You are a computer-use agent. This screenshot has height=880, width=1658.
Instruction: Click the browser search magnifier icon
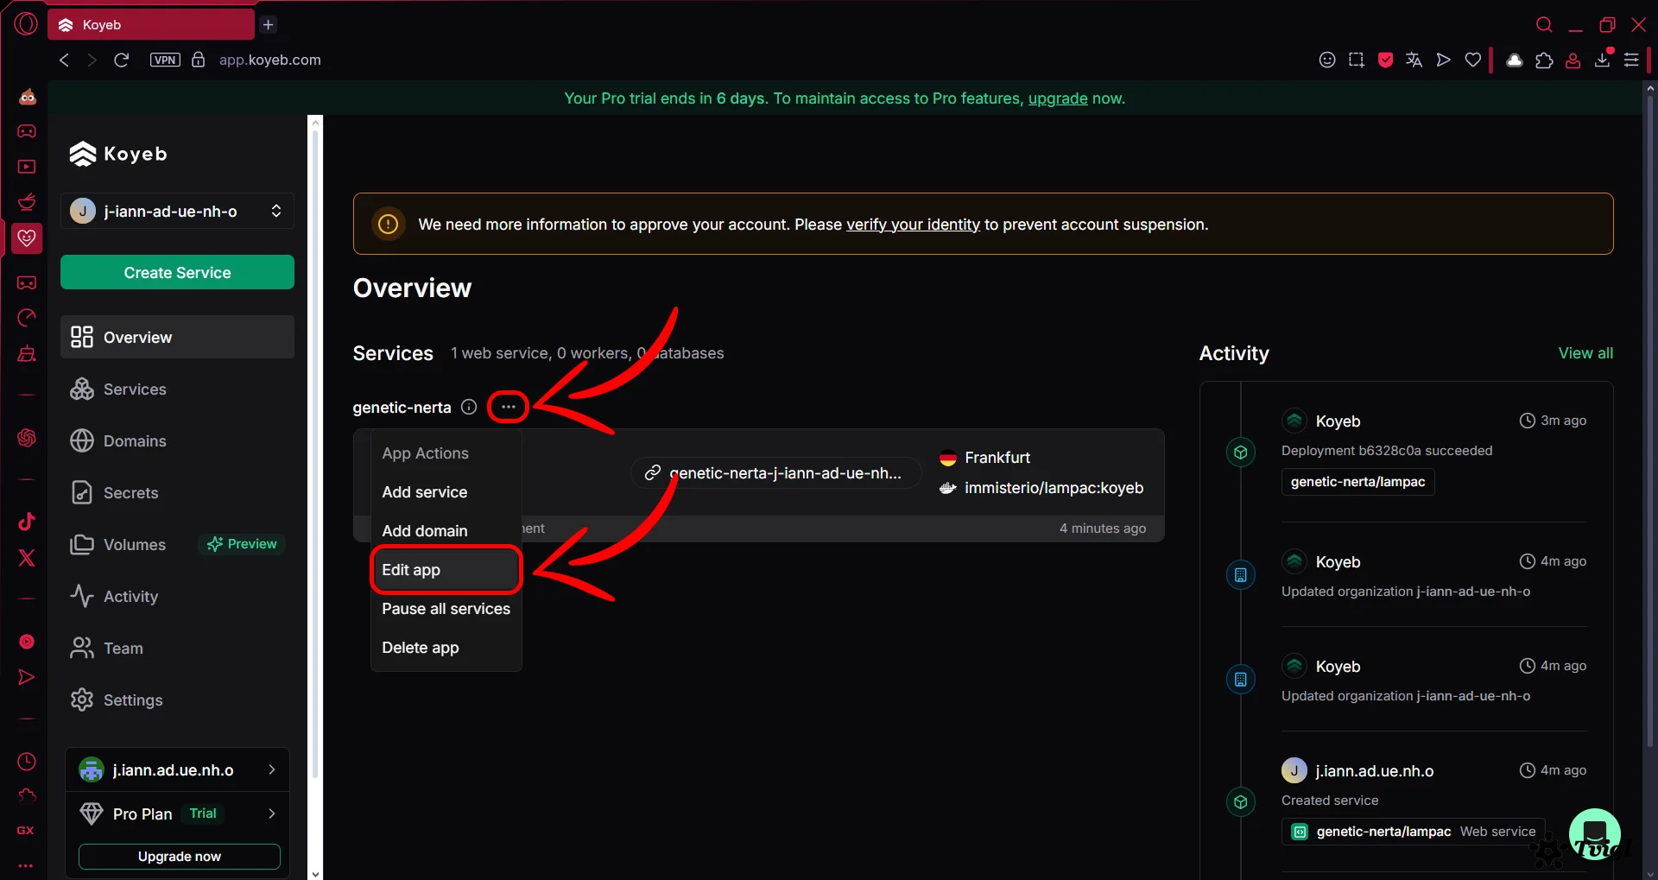1544,24
